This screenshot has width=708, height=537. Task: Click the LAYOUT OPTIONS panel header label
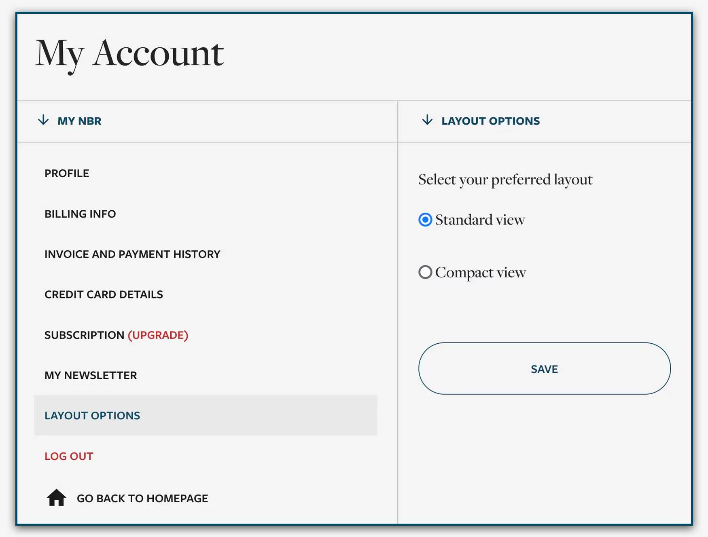(490, 121)
